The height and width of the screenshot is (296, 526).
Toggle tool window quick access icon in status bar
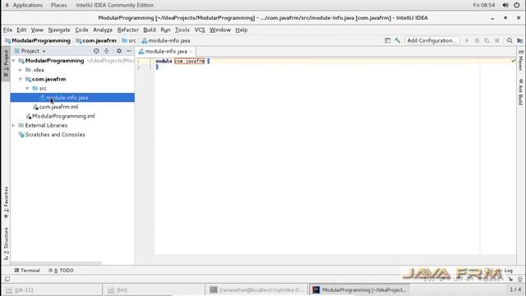tap(7, 279)
